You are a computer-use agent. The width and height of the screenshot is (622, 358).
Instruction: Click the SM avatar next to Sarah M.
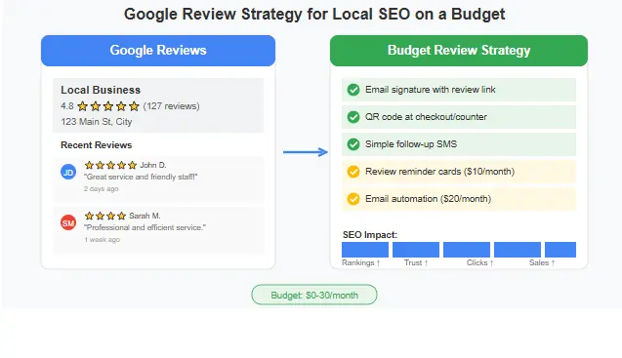coord(68,222)
